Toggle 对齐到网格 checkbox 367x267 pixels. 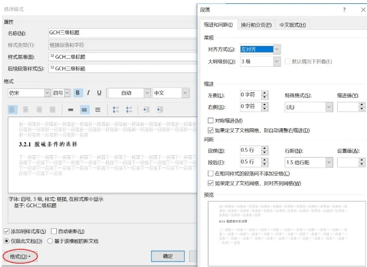coord(211,183)
